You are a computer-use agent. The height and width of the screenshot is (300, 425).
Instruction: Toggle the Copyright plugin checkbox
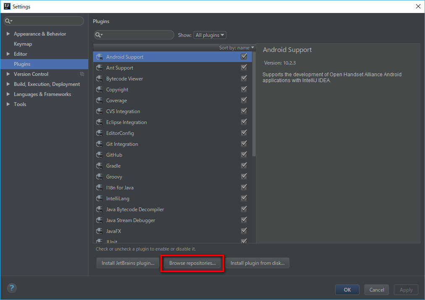click(x=244, y=89)
